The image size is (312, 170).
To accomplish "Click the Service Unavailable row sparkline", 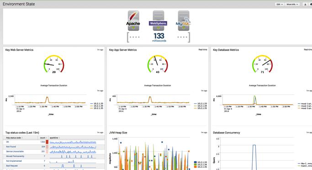I will pos(73,152).
